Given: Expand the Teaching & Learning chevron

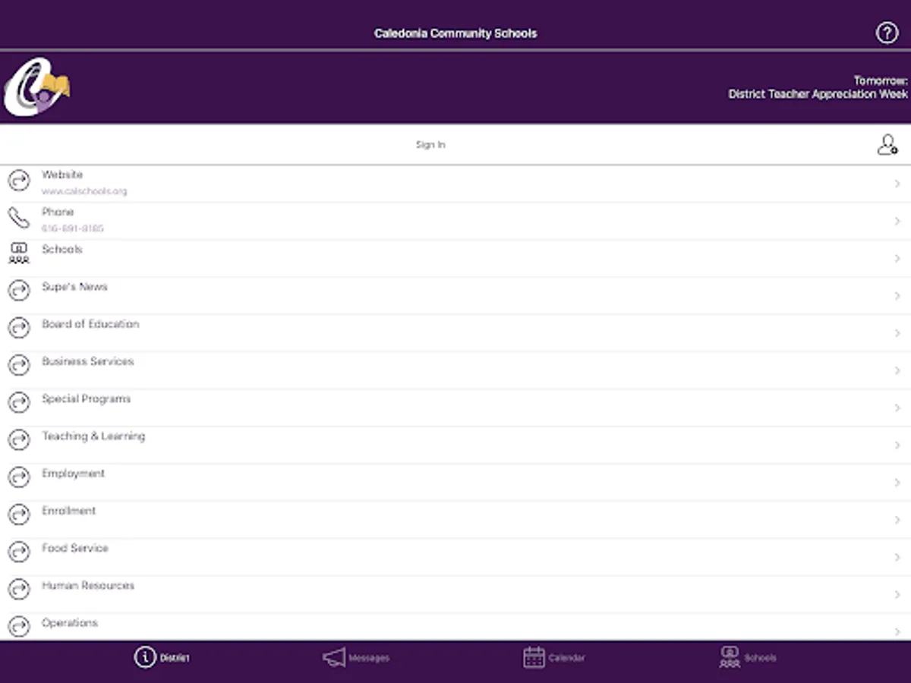Looking at the screenshot, I should 897,445.
